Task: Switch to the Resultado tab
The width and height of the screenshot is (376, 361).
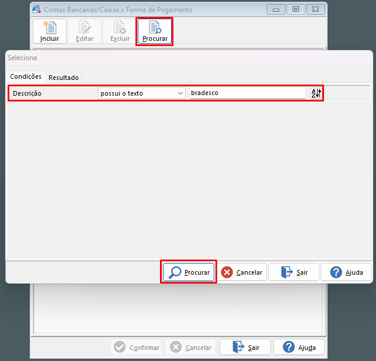Action: 64,78
